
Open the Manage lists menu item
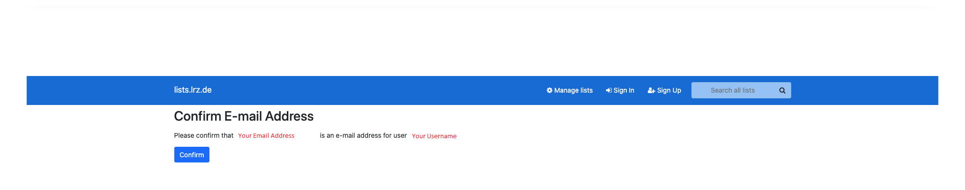tap(573, 90)
